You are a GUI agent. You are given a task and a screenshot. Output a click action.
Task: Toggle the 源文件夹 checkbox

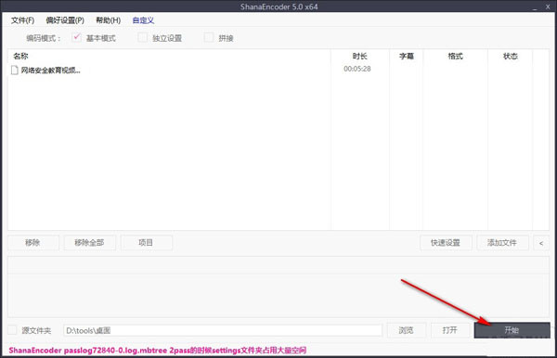[x=12, y=330]
